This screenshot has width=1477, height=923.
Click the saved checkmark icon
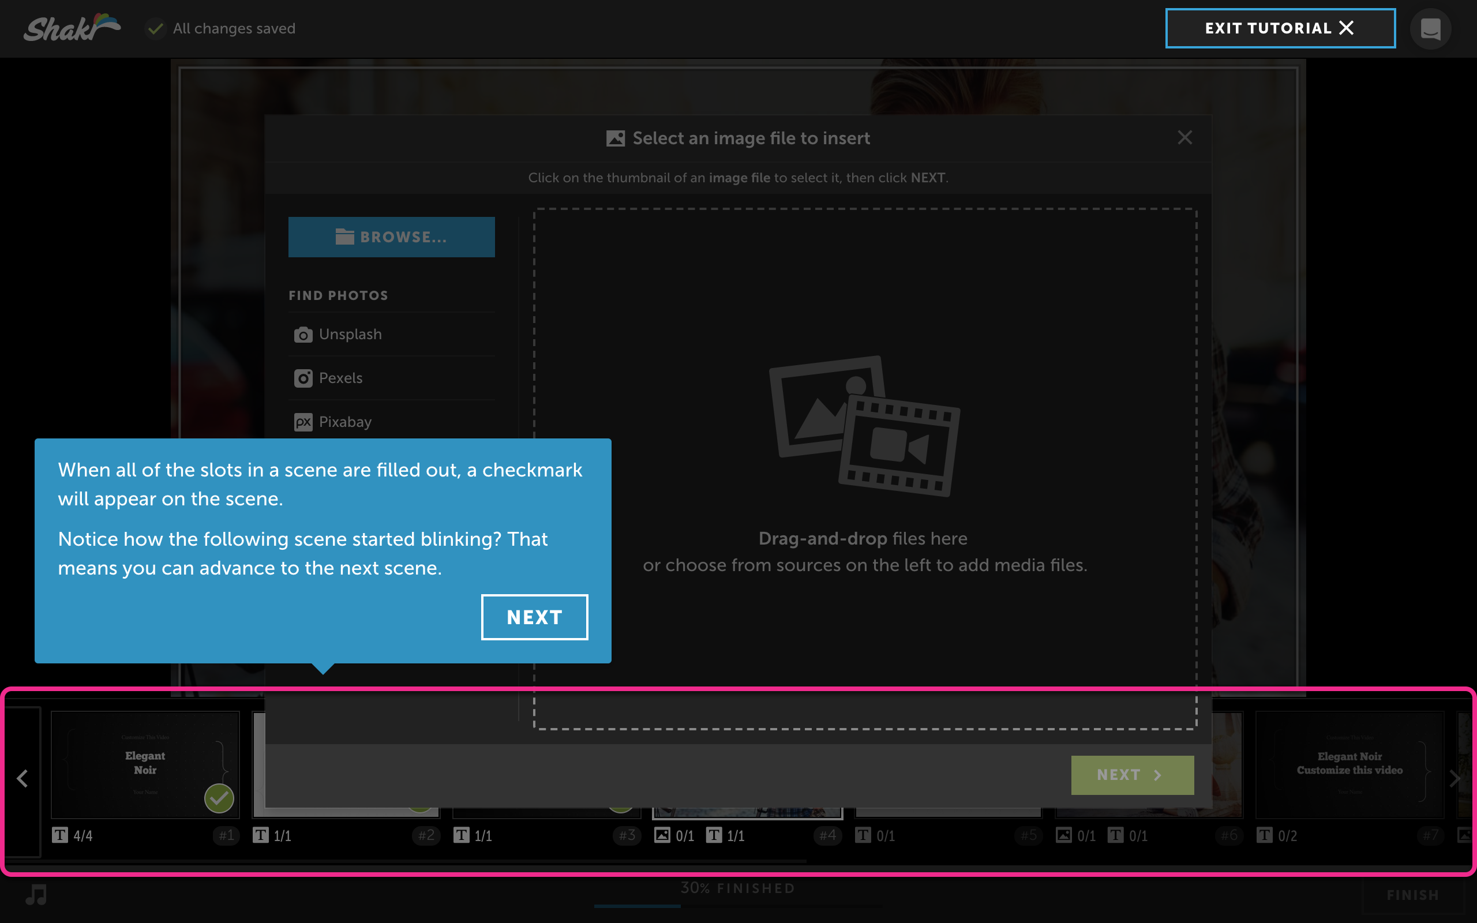click(156, 29)
